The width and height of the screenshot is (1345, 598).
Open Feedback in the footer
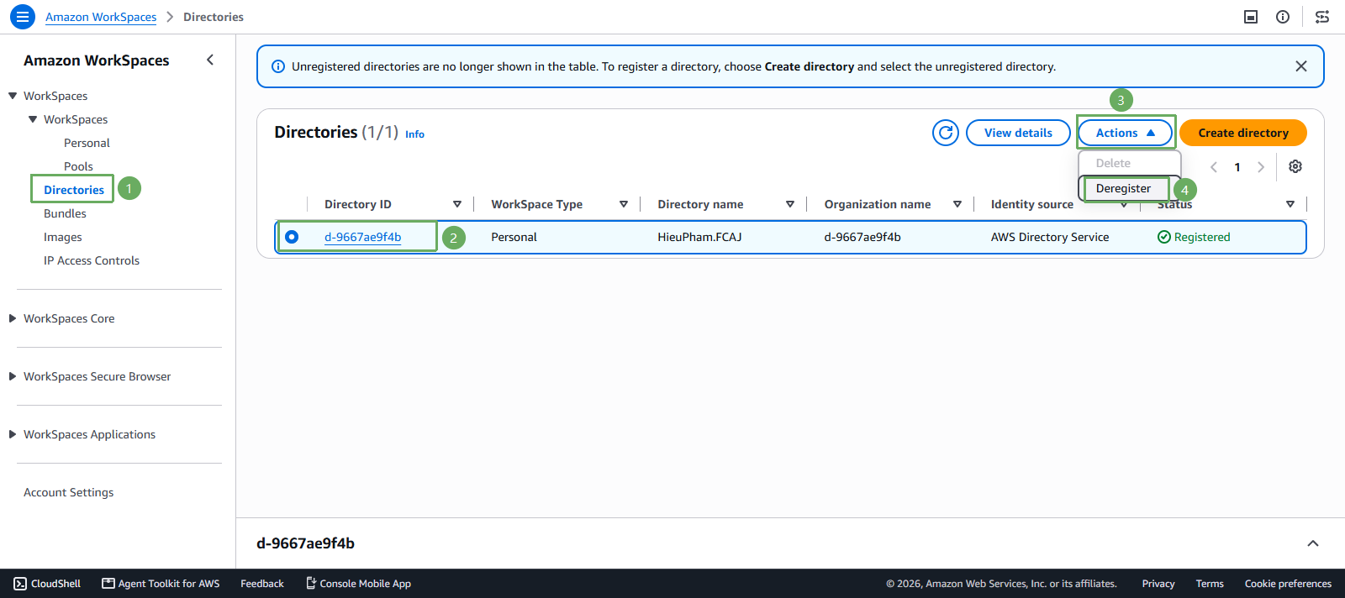pos(262,584)
